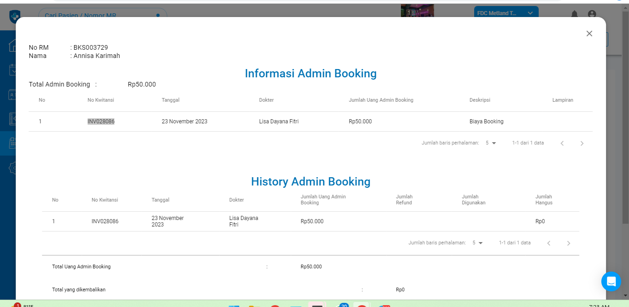Click the Total Uang Admin Booking label
Image resolution: width=629 pixels, height=307 pixels.
[x=81, y=266]
